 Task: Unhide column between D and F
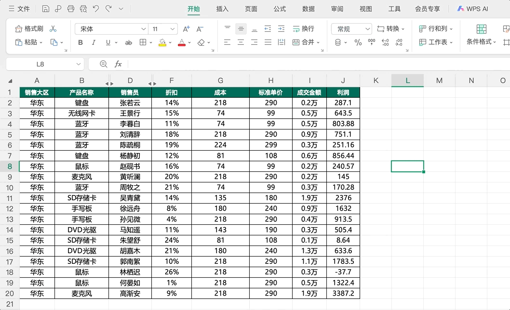pos(152,83)
